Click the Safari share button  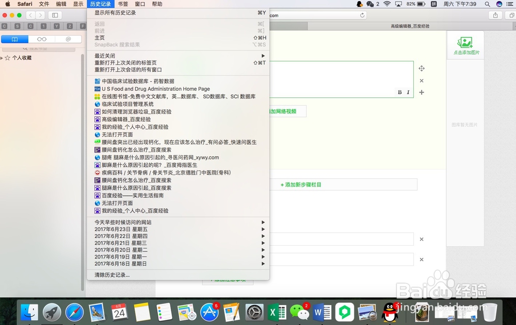(x=495, y=15)
